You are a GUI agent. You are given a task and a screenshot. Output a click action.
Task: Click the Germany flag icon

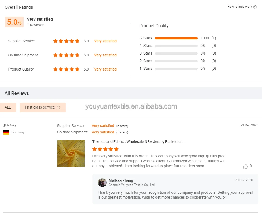(x=6, y=132)
